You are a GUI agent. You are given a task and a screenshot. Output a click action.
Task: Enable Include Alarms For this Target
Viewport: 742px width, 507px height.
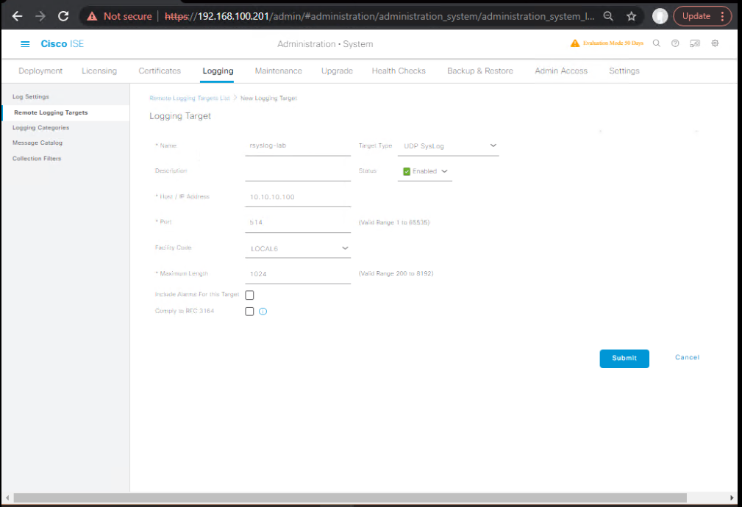point(249,295)
